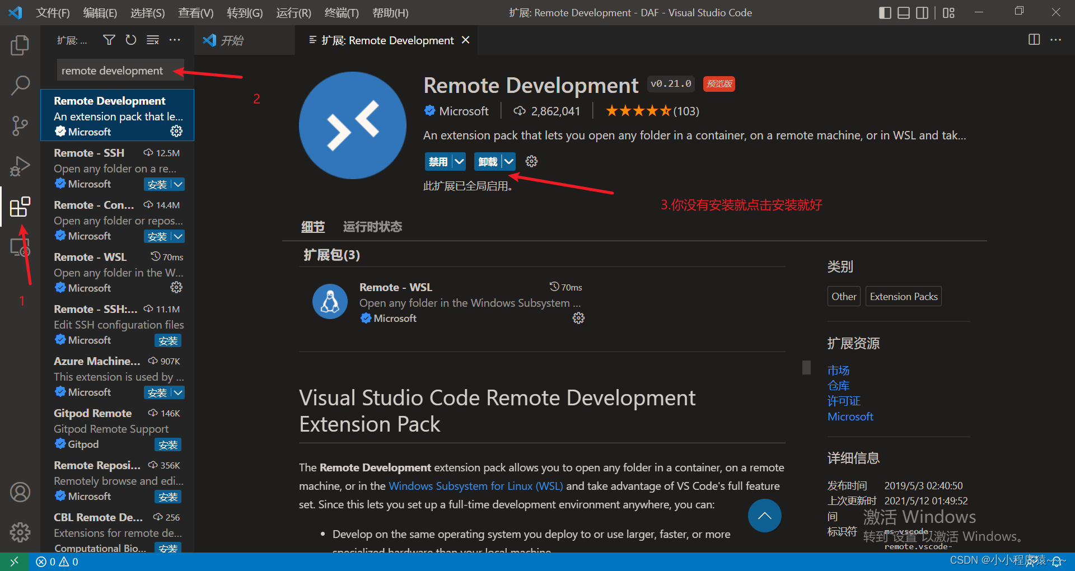Open gear for Remote - WSL list item
1075x571 pixels.
176,287
